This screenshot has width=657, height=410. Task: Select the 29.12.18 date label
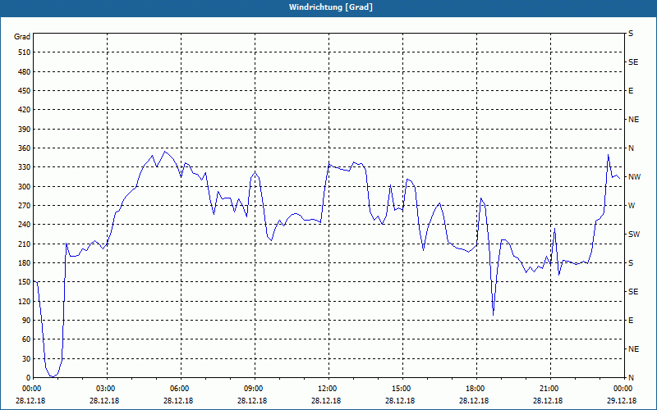pos(621,401)
